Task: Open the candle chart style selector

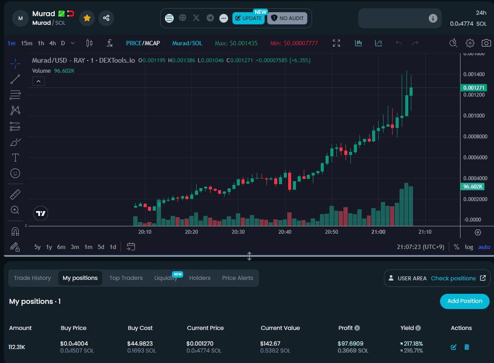Action: [90, 43]
